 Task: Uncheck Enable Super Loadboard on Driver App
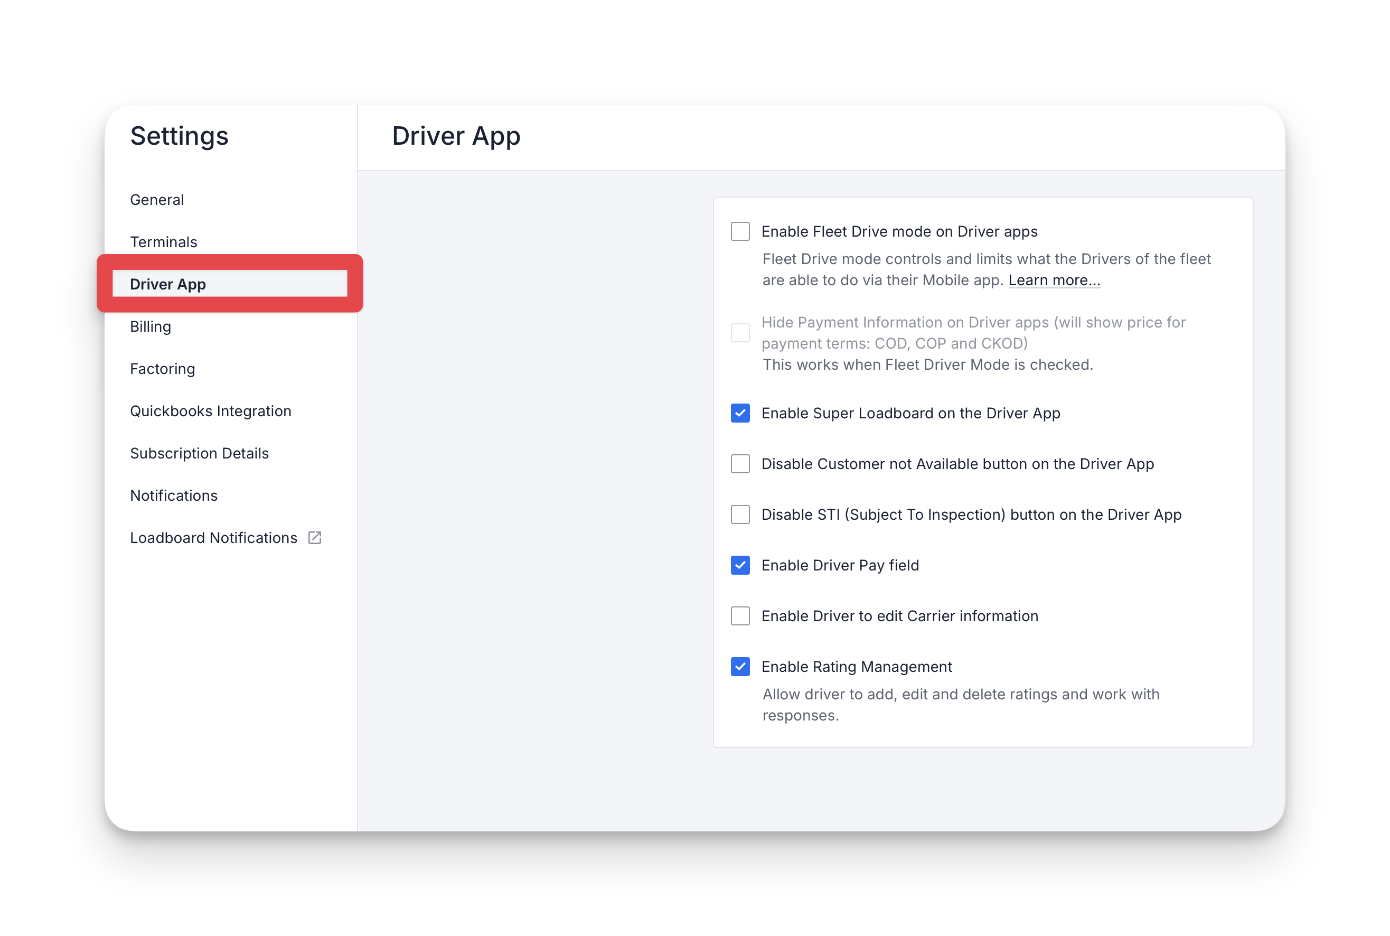coord(740,413)
